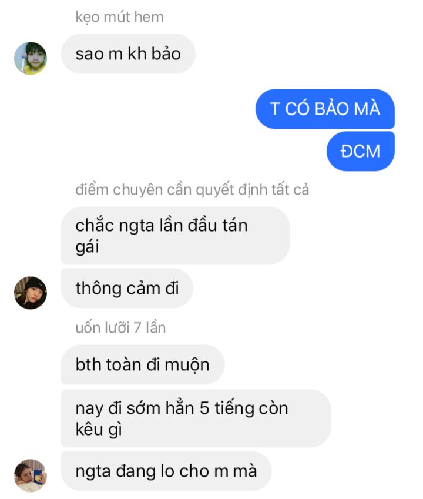Click the words "kêu gì" in the long message

click(99, 430)
